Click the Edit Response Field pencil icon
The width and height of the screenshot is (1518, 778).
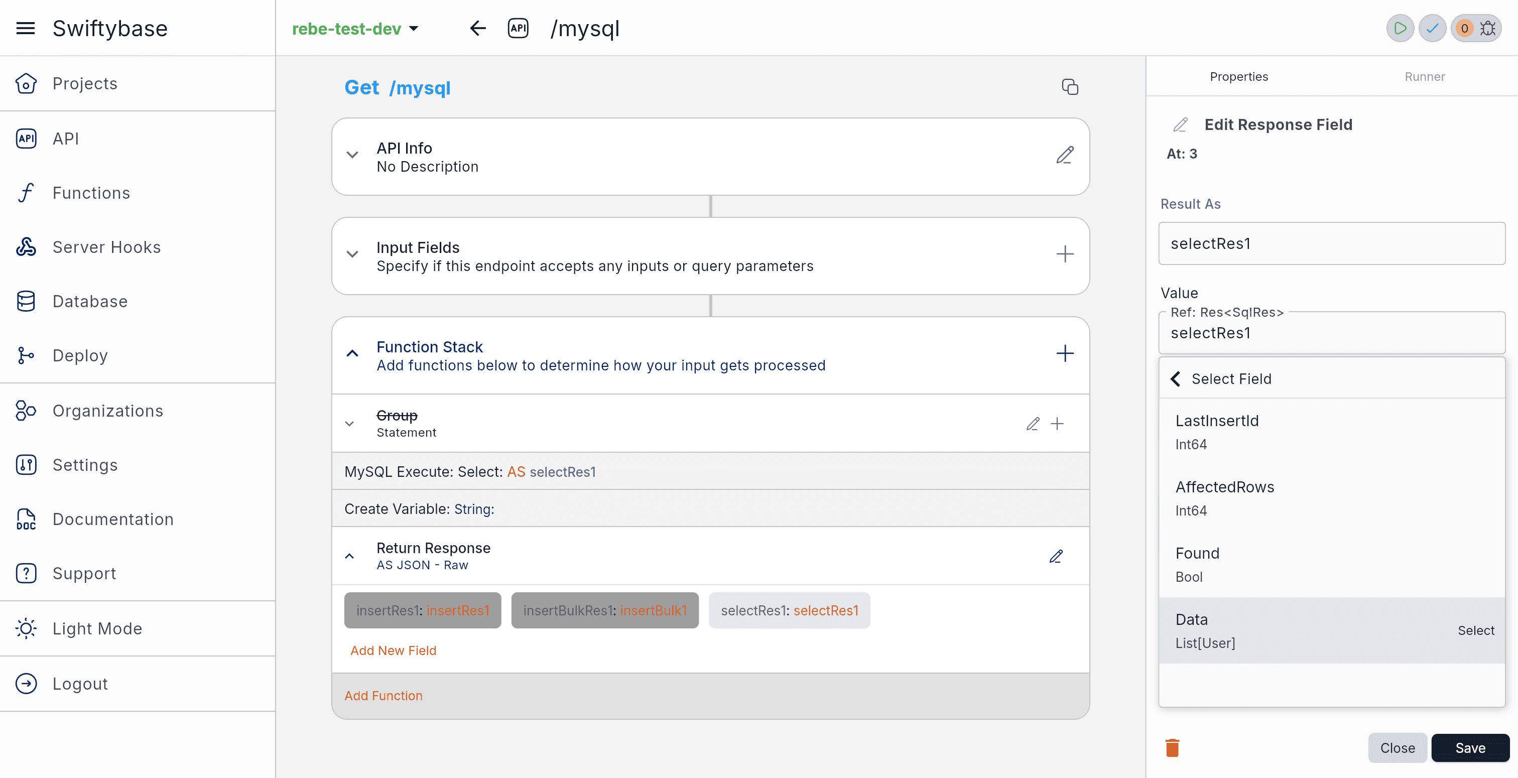coord(1180,125)
